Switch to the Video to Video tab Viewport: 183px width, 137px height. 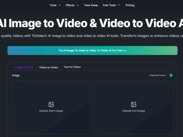(48, 67)
